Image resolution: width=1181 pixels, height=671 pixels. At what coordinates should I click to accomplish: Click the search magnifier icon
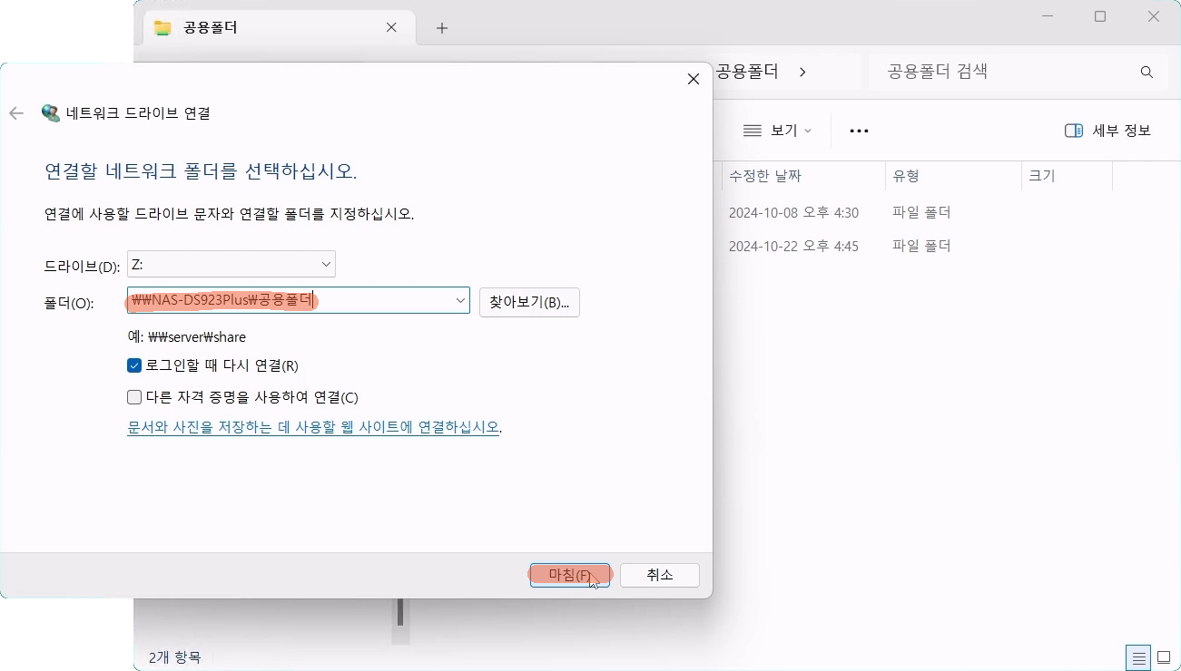1147,72
